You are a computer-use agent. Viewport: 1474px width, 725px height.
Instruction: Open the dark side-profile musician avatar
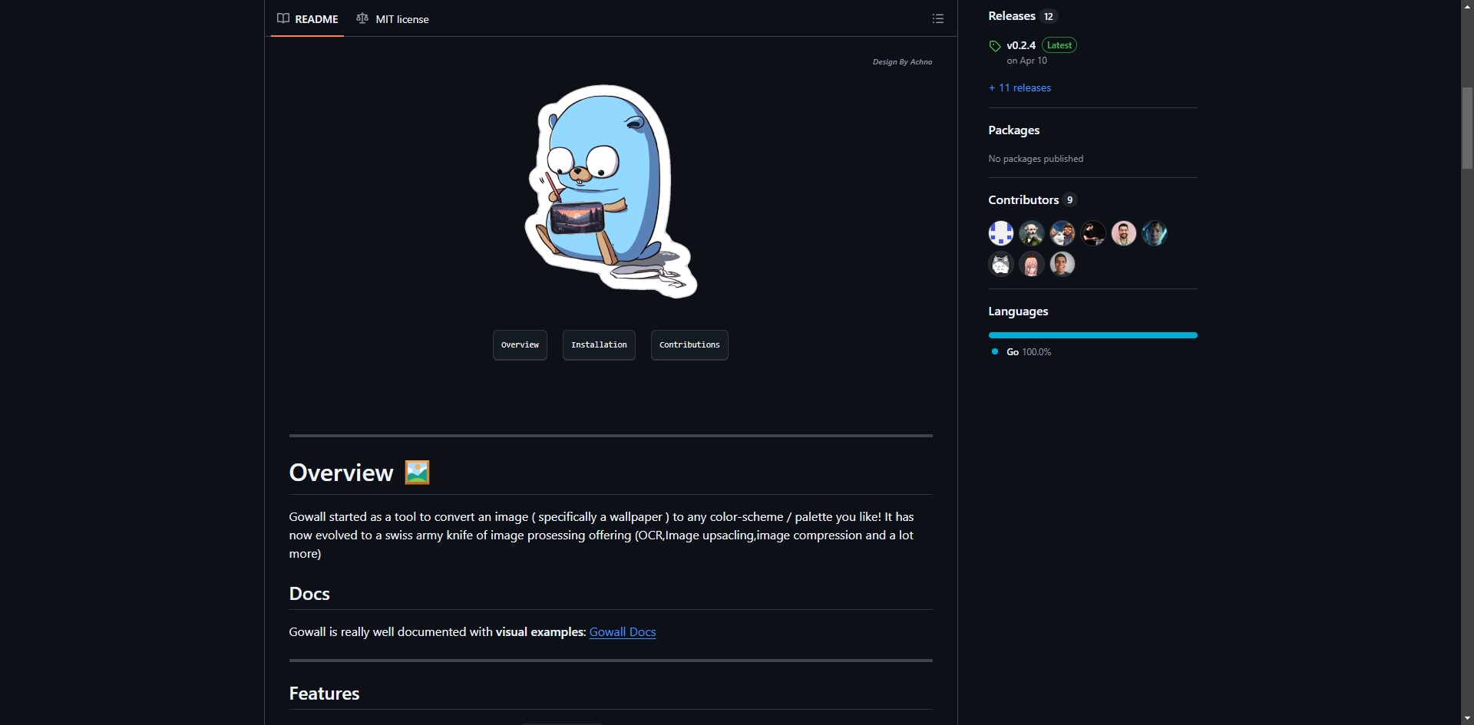pos(1093,233)
